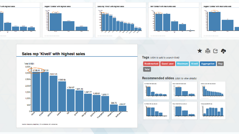Click the 'Recommended slides' heading
Screen dimensions: 239x134
[x=158, y=78]
